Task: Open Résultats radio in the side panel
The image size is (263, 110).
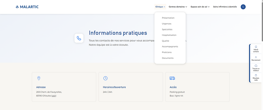Action: tap(256, 77)
